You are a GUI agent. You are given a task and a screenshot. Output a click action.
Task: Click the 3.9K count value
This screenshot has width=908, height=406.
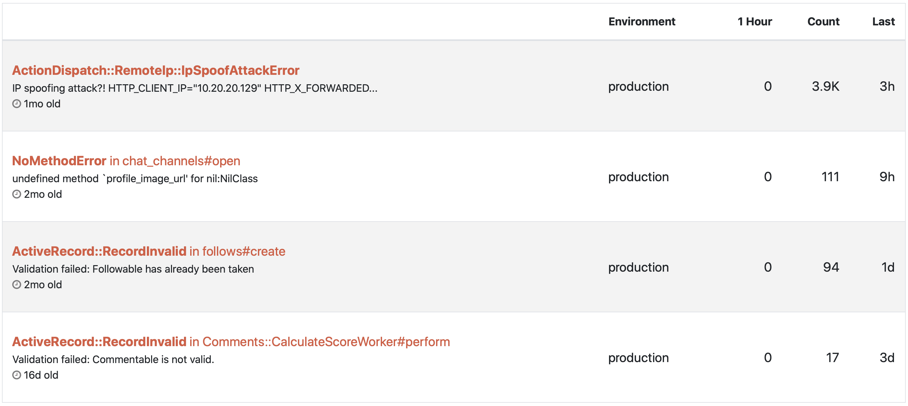point(825,86)
